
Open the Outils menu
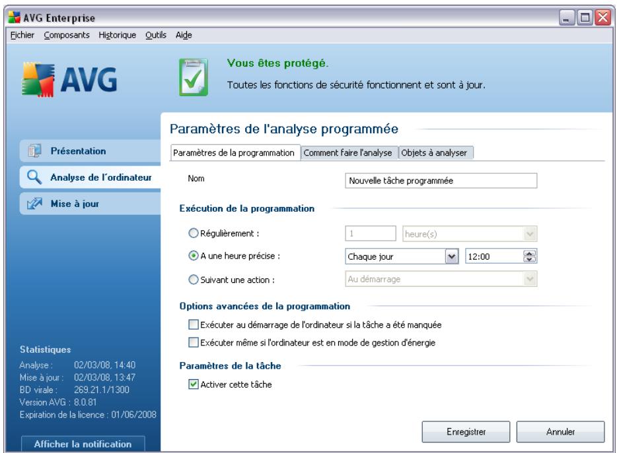156,35
